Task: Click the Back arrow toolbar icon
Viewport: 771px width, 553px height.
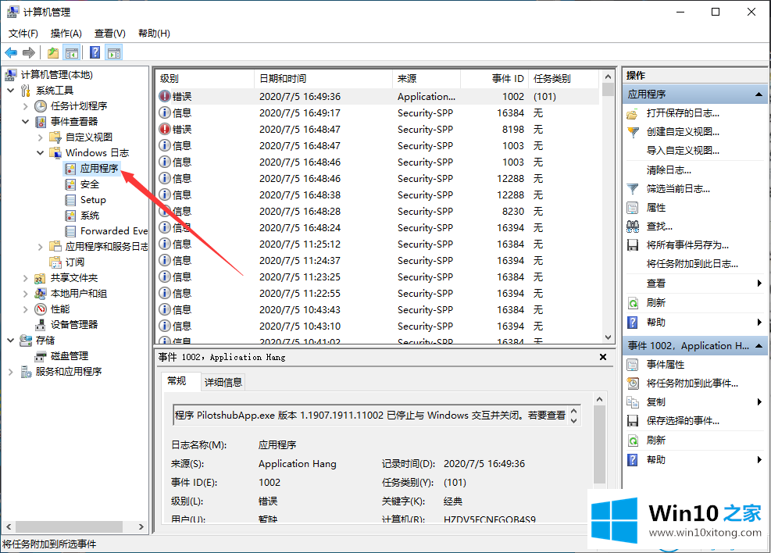Action: tap(11, 52)
